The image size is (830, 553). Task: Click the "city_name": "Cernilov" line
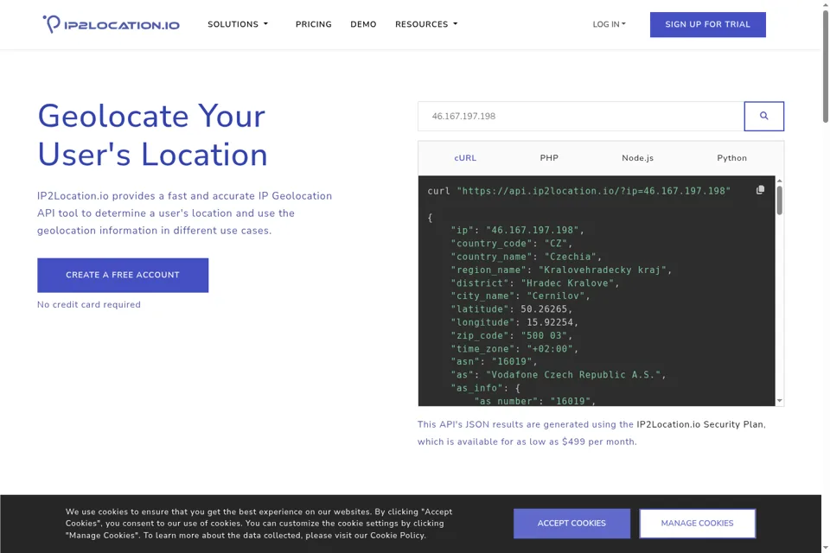point(520,296)
